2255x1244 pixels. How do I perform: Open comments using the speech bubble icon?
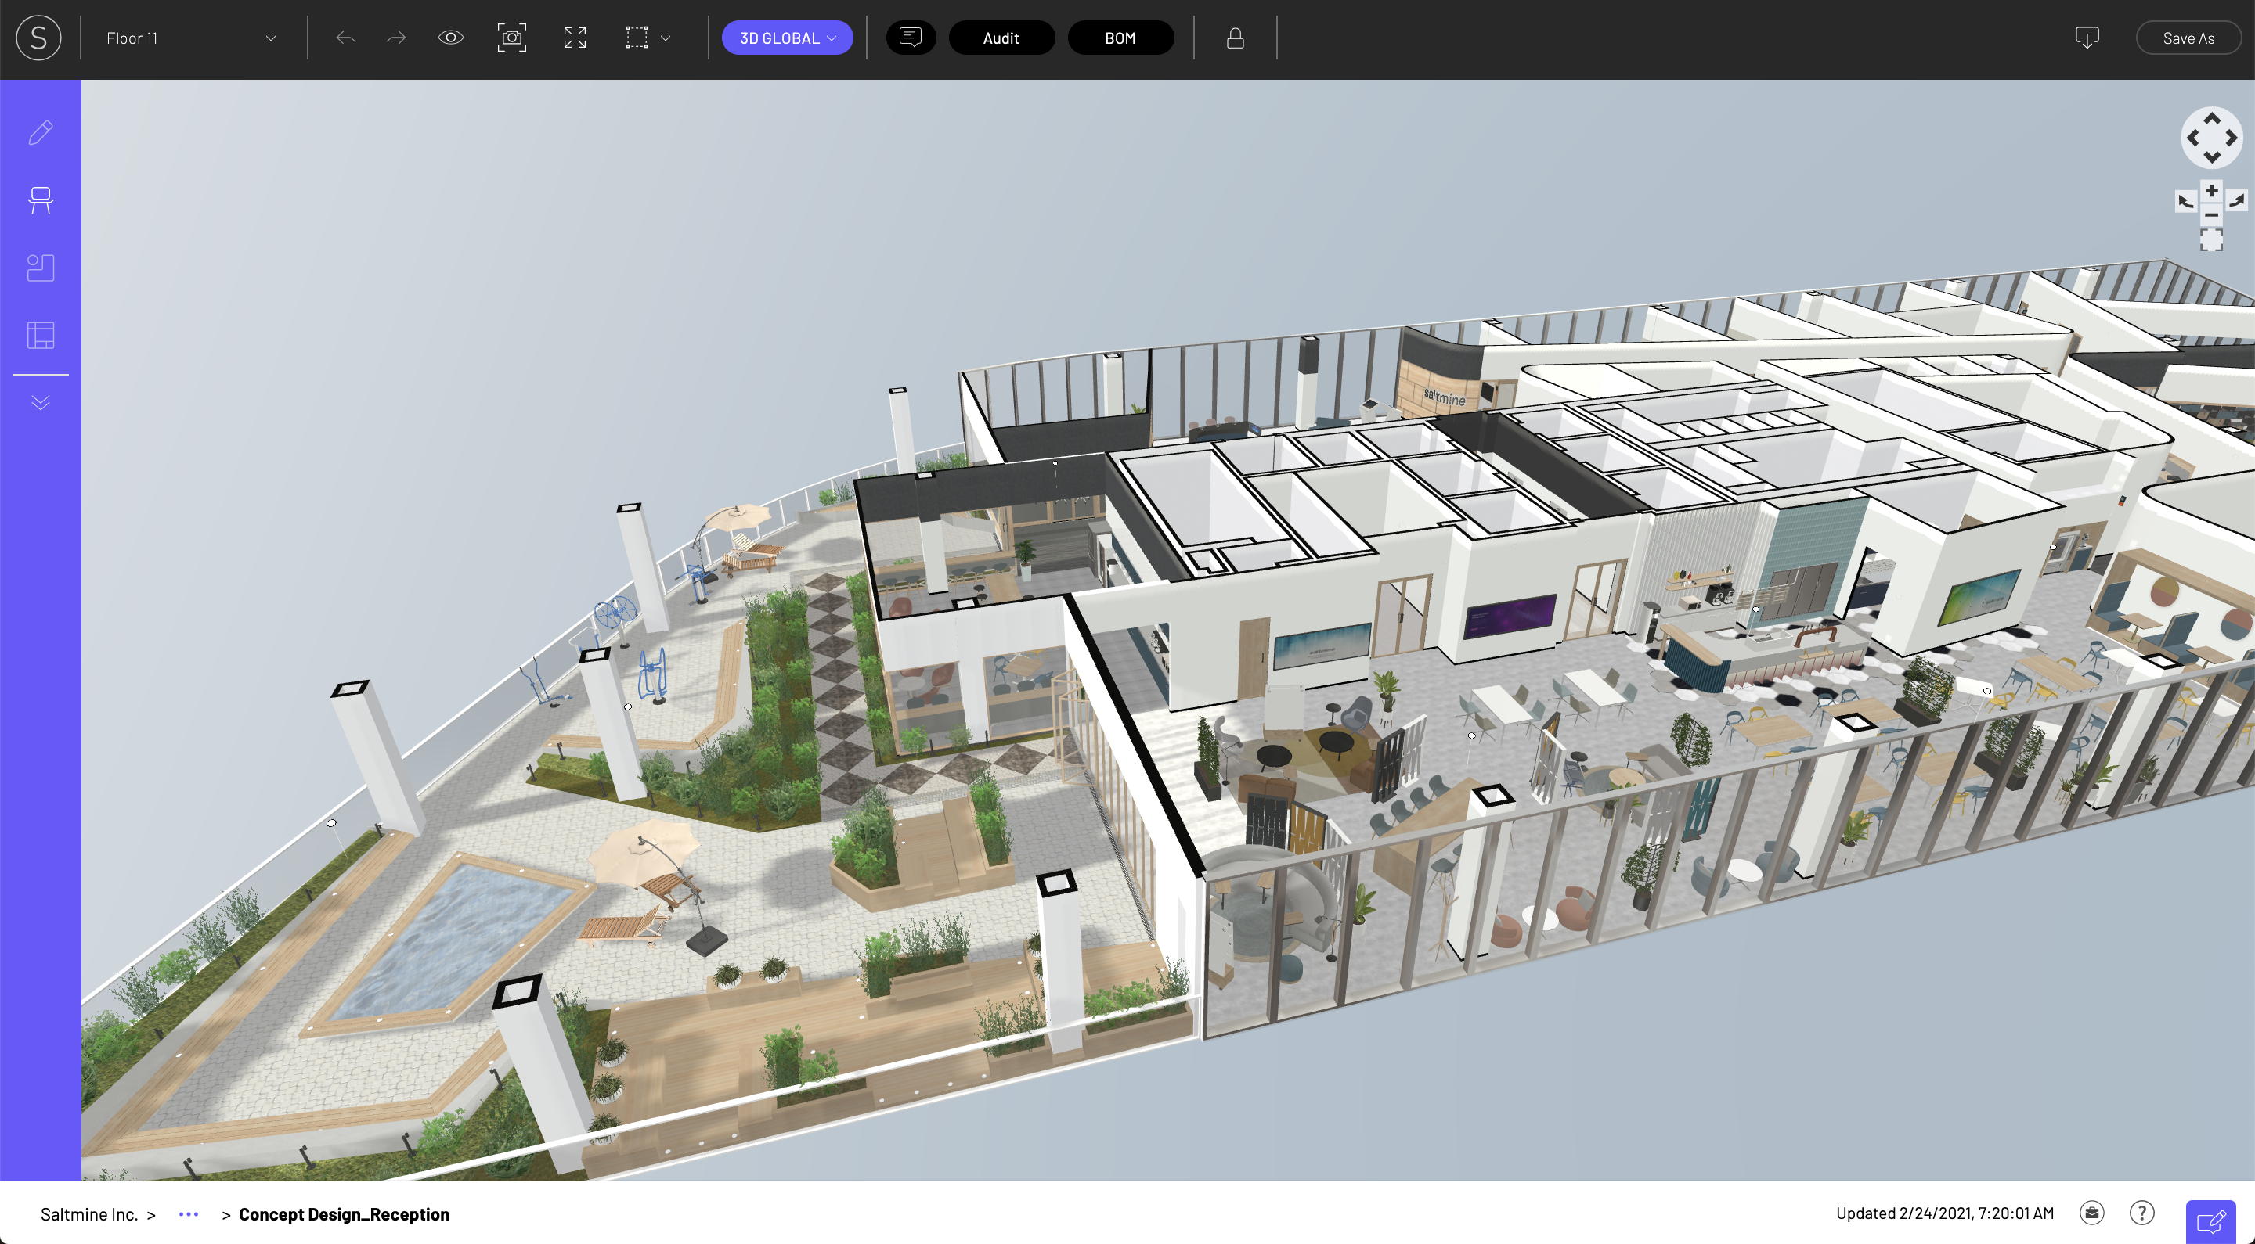pyautogui.click(x=911, y=38)
